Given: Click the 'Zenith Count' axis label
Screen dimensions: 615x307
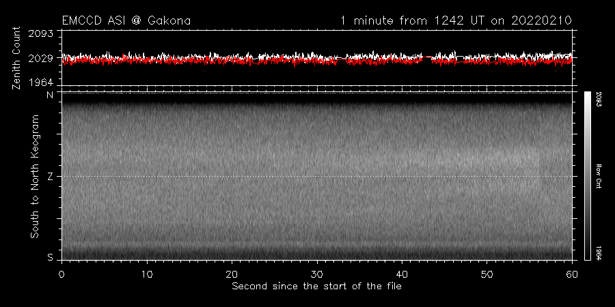Looking at the screenshot, I should 16,58.
